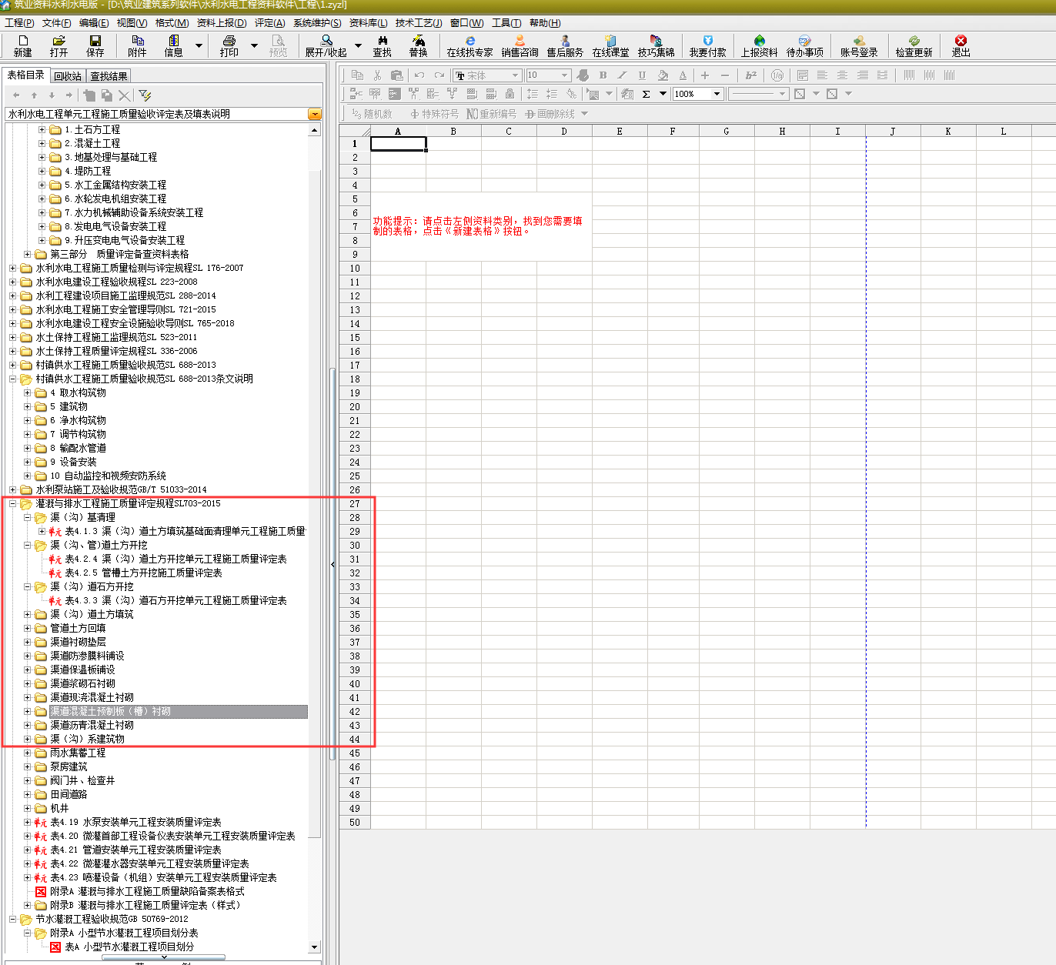Click the 查找 find binoculars icon
Image resolution: width=1056 pixels, height=965 pixels.
(383, 46)
